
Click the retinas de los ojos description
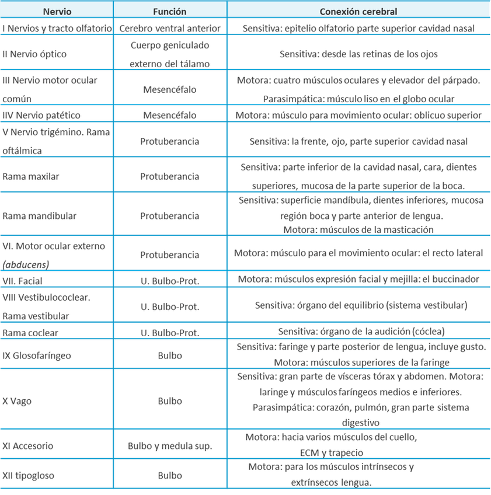tap(358, 54)
